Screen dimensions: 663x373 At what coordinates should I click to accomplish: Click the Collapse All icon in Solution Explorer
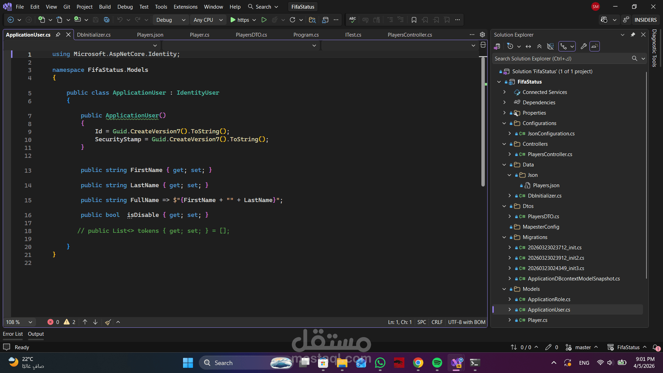(539, 46)
